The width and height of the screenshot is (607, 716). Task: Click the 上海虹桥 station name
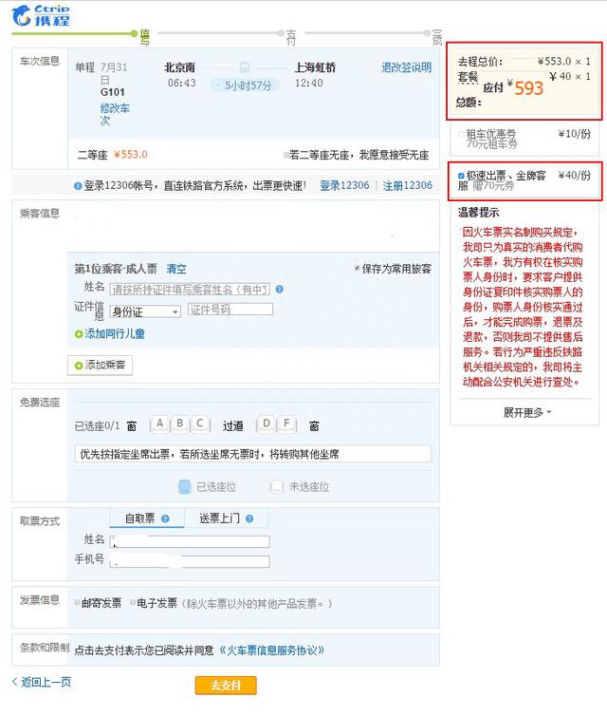pyautogui.click(x=315, y=67)
